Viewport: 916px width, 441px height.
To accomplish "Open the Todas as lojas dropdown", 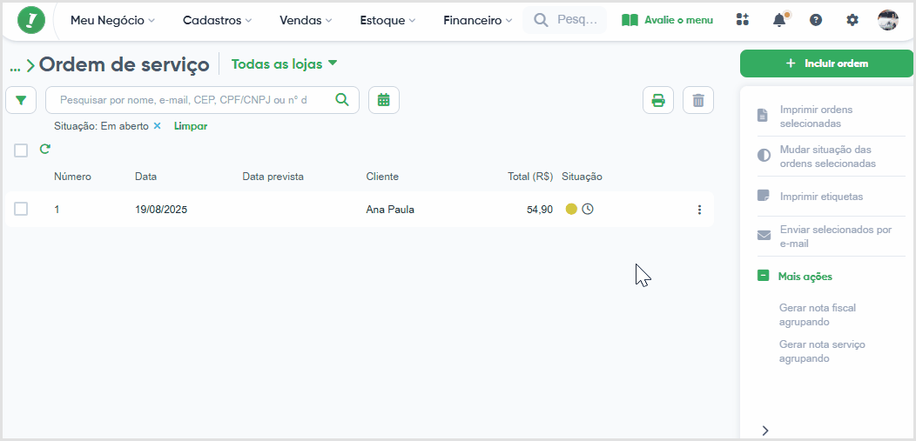I will [285, 64].
